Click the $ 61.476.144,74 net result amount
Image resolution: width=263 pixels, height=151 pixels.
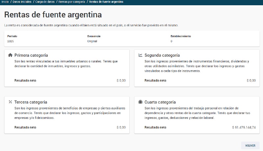(244, 127)
